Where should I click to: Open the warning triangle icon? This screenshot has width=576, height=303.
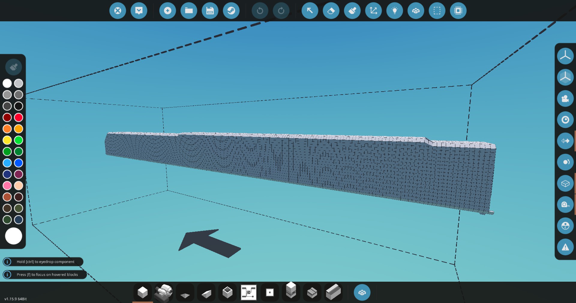[565, 247]
